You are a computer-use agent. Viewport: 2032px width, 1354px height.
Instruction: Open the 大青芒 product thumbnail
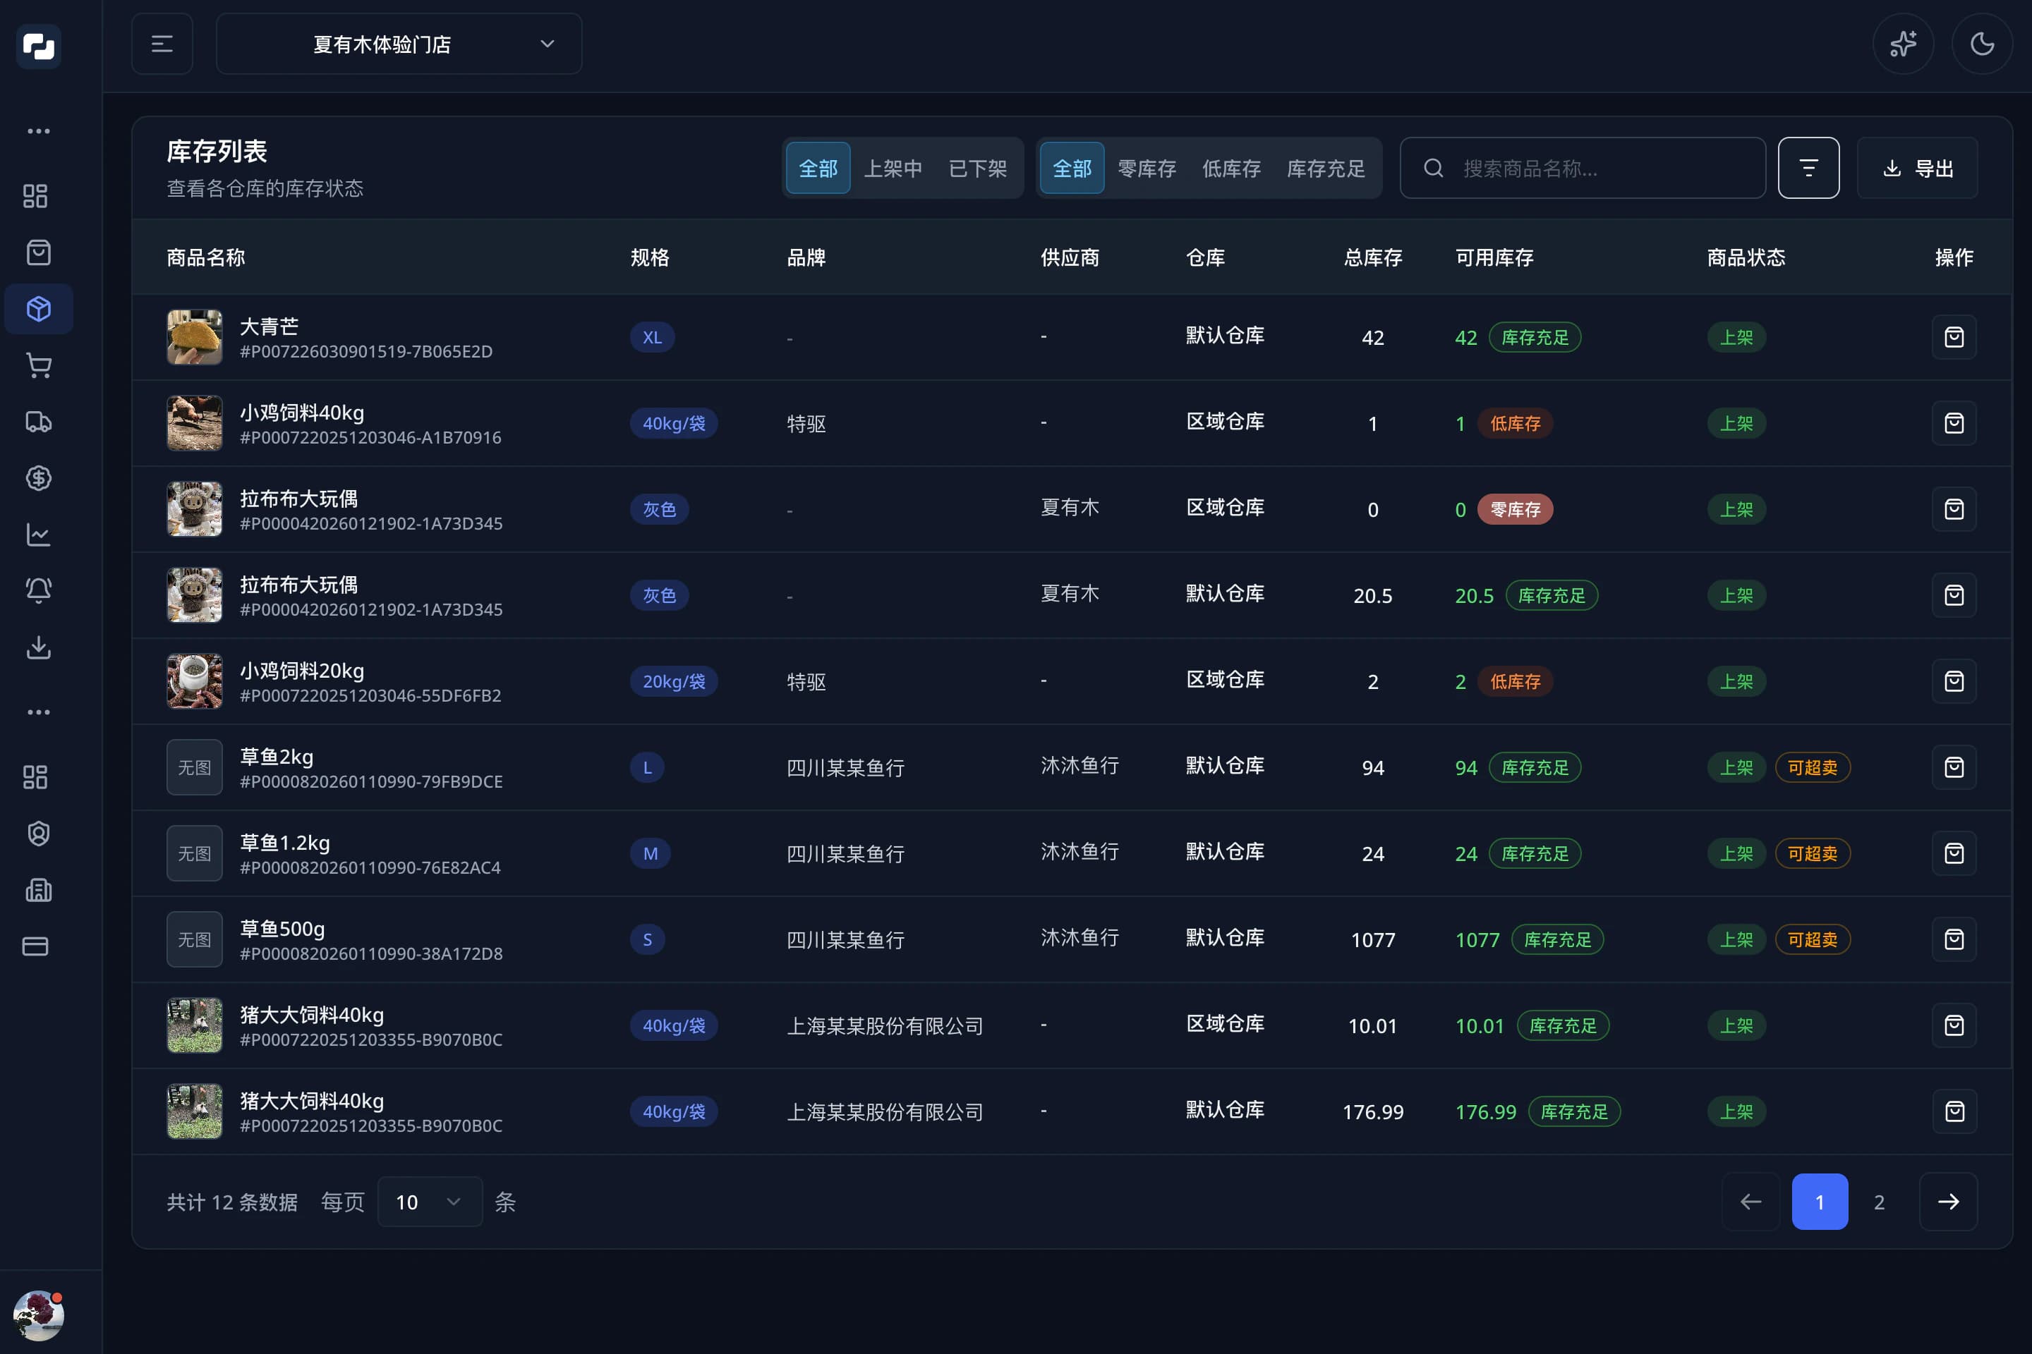coord(195,337)
